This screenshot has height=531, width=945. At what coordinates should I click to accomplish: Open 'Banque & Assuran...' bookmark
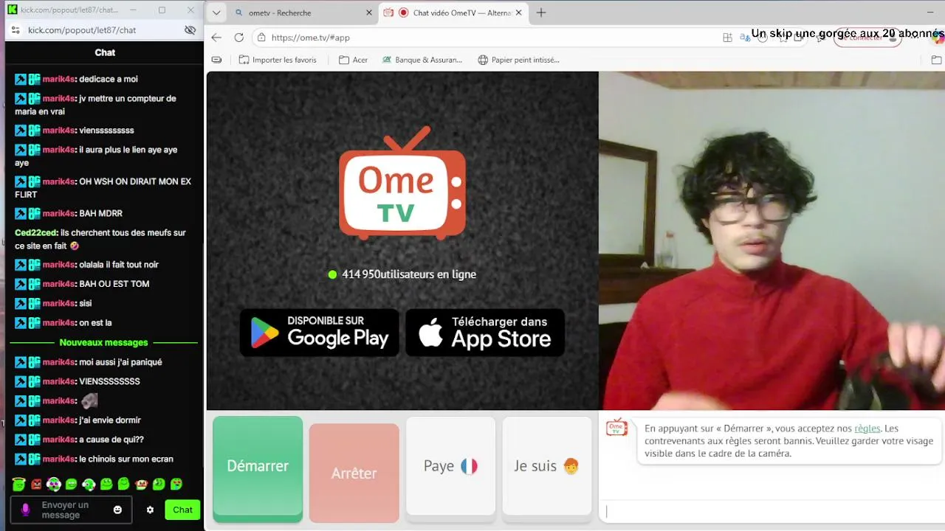click(x=422, y=60)
